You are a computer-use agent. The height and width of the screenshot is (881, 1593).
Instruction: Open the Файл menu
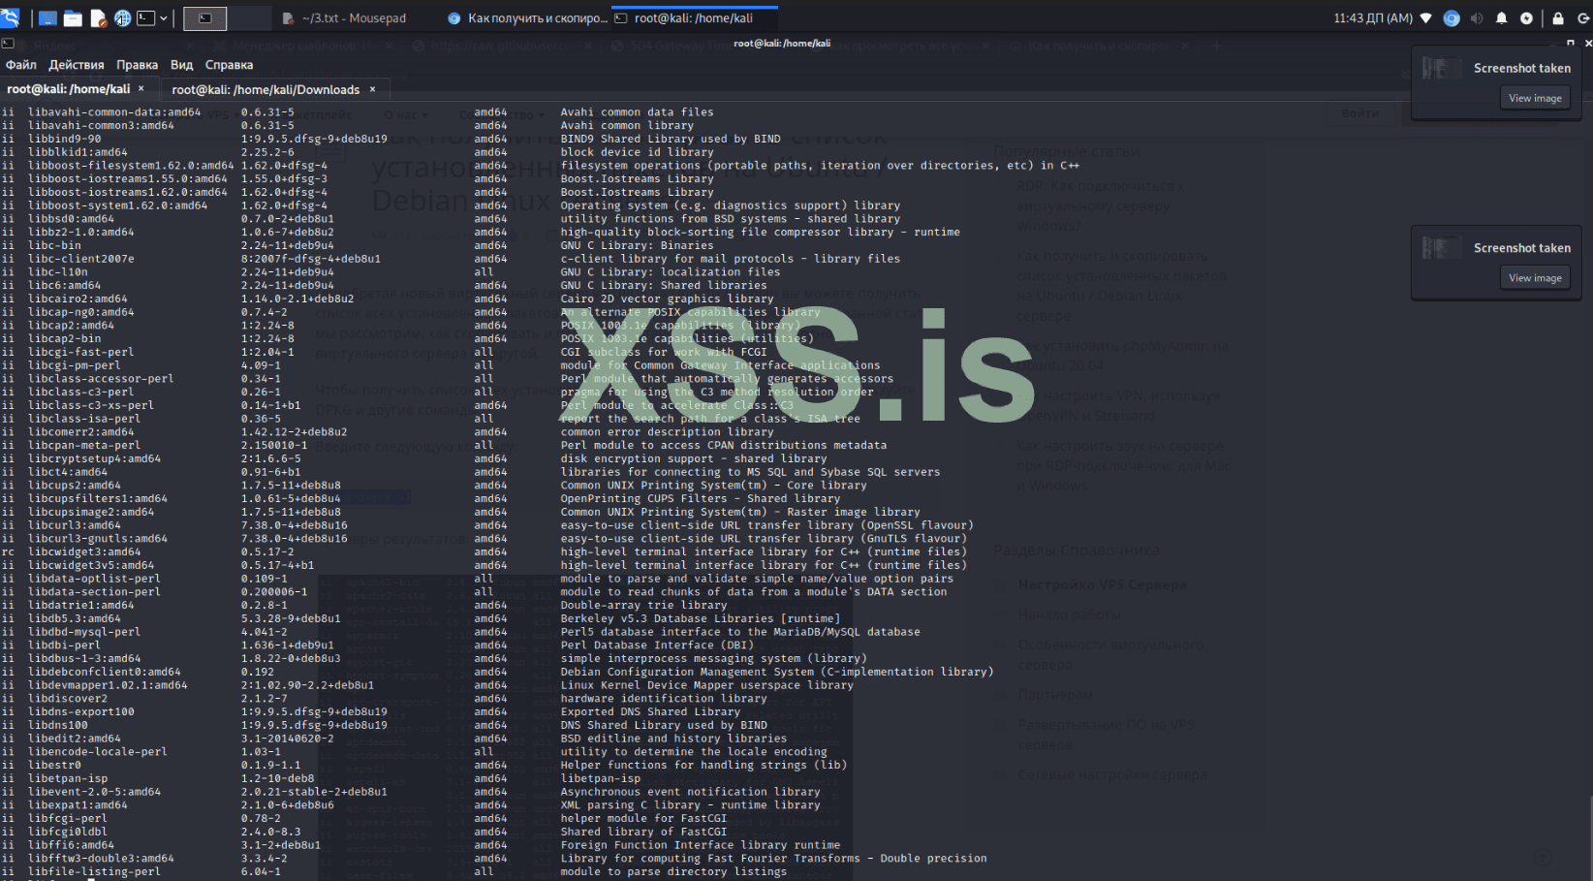[x=21, y=65]
